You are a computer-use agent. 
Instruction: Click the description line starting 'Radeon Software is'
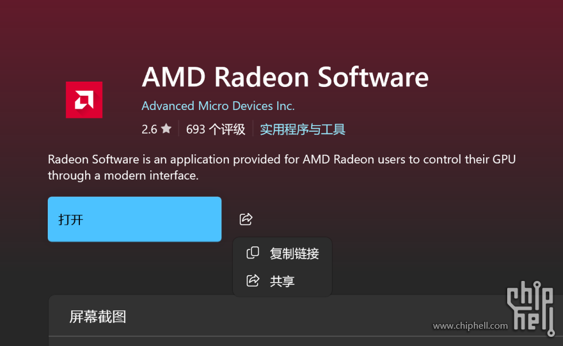point(282,159)
